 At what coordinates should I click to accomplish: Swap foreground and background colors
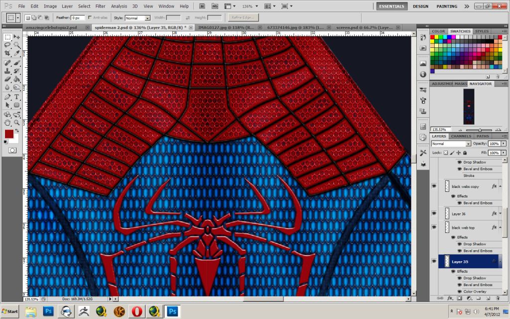[x=17, y=131]
